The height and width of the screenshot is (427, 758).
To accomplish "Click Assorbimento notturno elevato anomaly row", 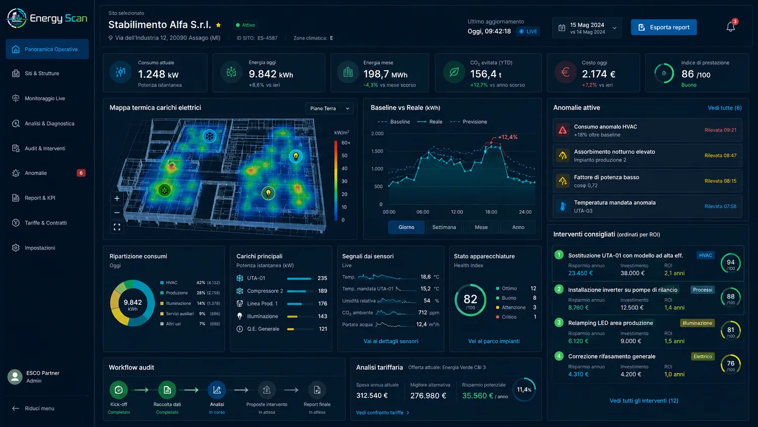I will tap(647, 155).
